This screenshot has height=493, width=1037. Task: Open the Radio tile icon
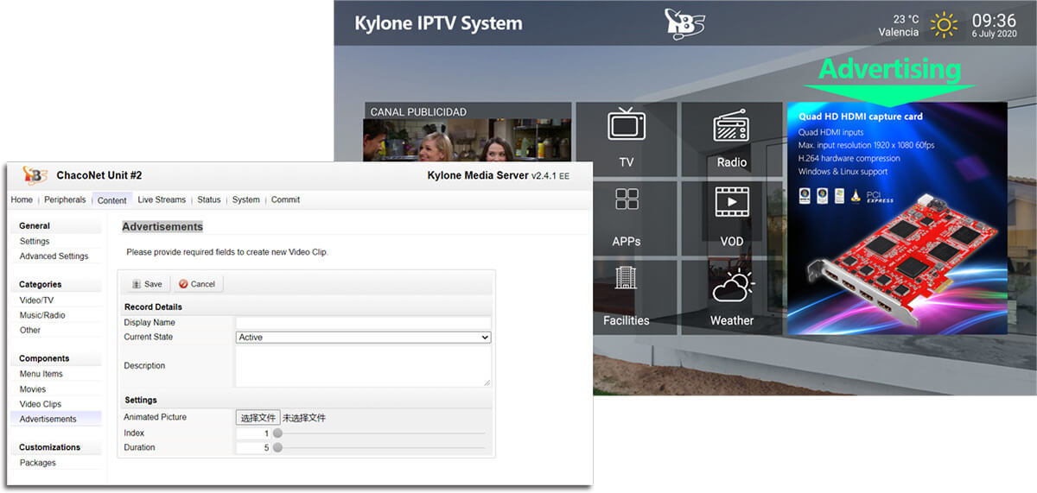(731, 127)
